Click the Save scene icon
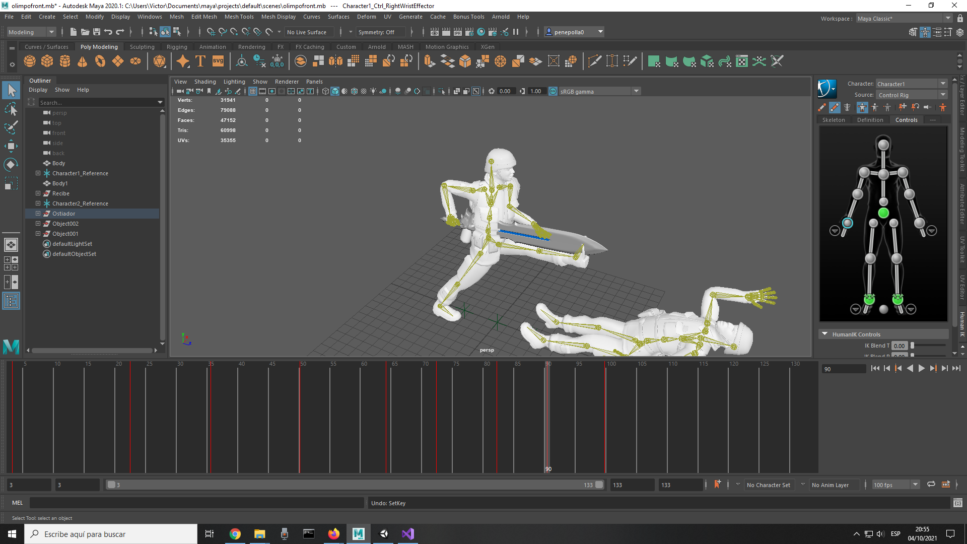The image size is (967, 544). (x=97, y=32)
